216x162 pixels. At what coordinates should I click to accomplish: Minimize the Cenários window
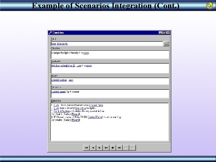[160, 33]
